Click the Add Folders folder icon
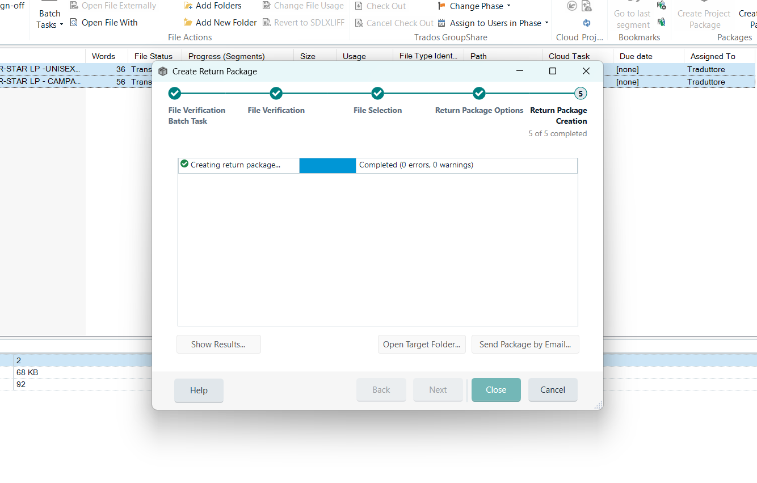The image size is (757, 483). click(x=188, y=6)
